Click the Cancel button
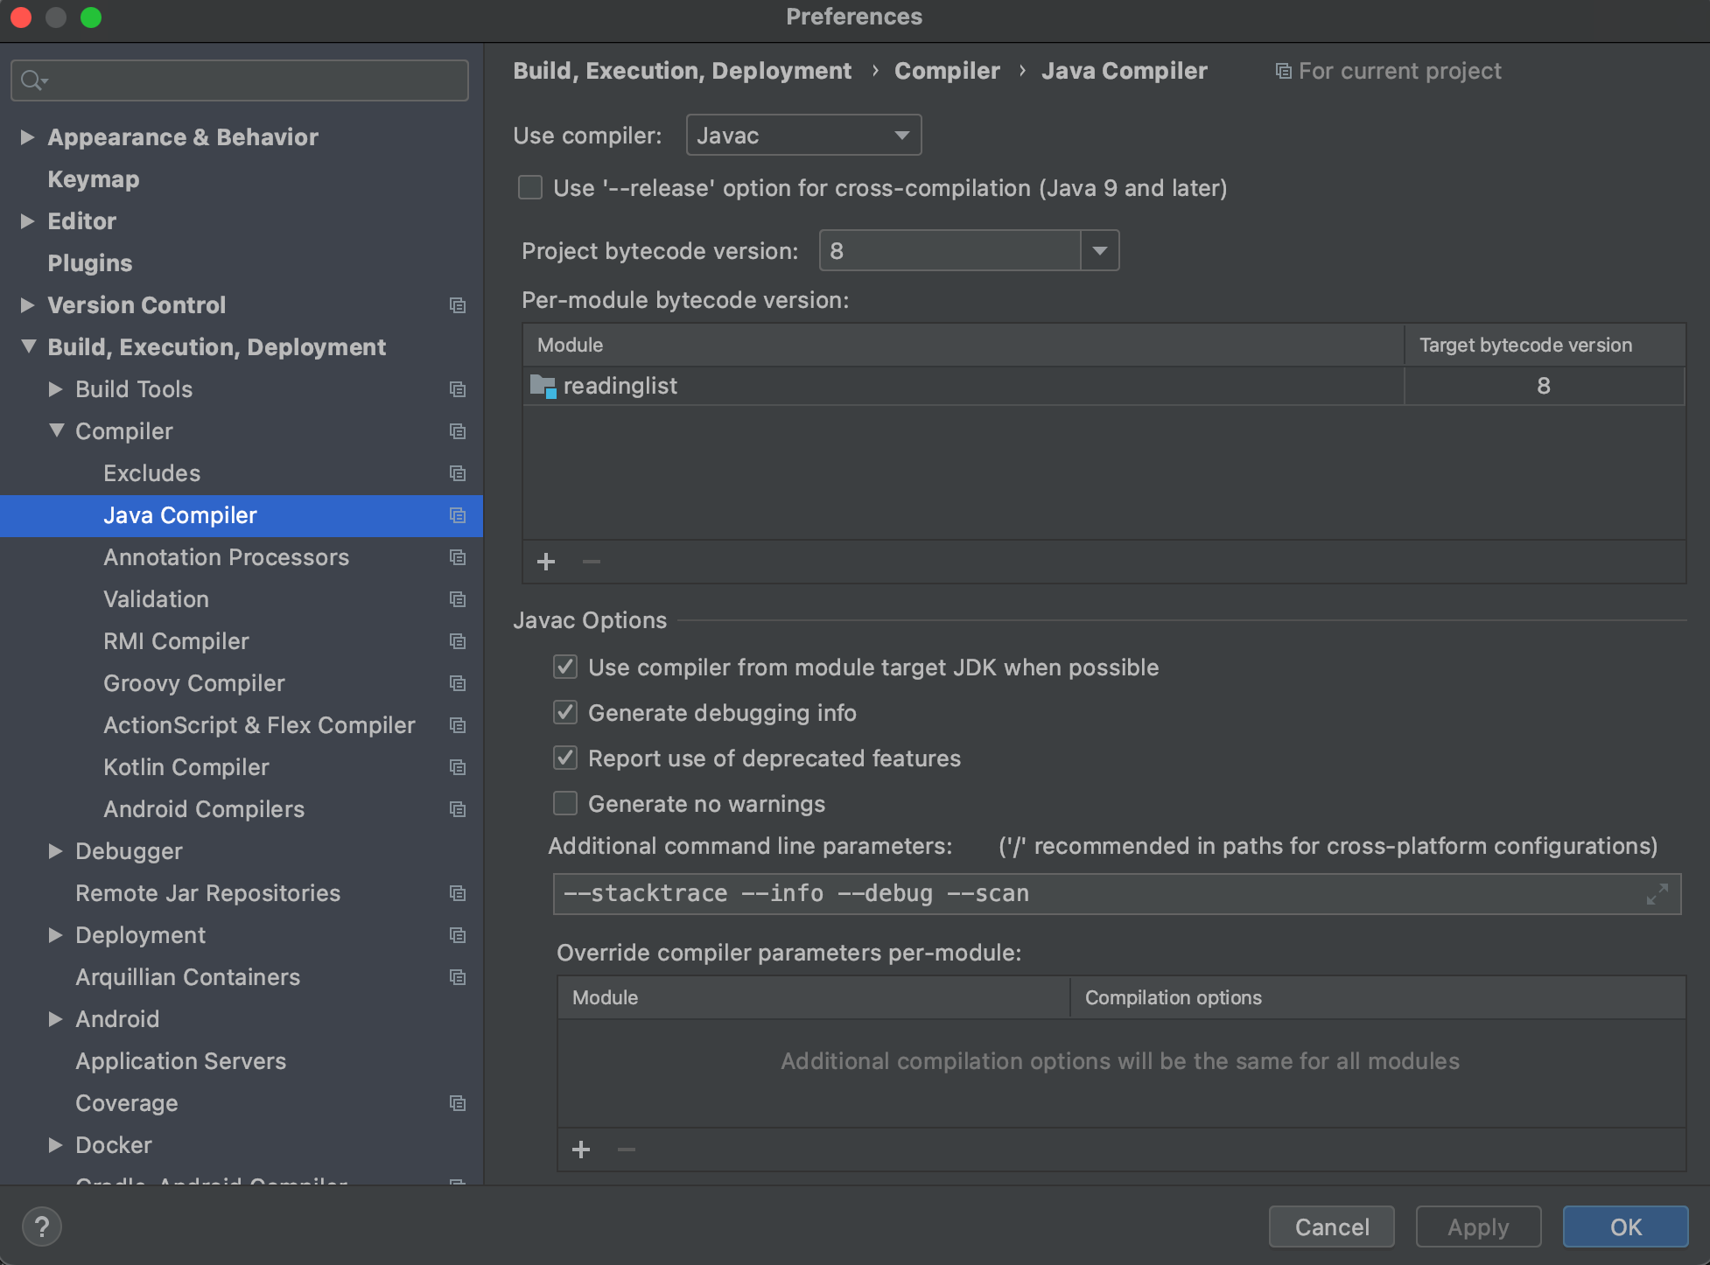The height and width of the screenshot is (1265, 1710). pyautogui.click(x=1331, y=1227)
